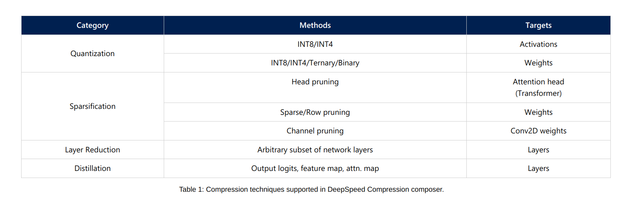Screen dimensions: 639x204
Task: Click the Targets column header
Action: coord(538,25)
